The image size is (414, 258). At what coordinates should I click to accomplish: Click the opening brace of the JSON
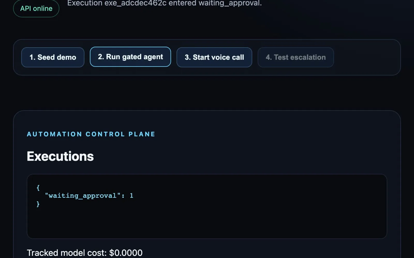tap(38, 188)
